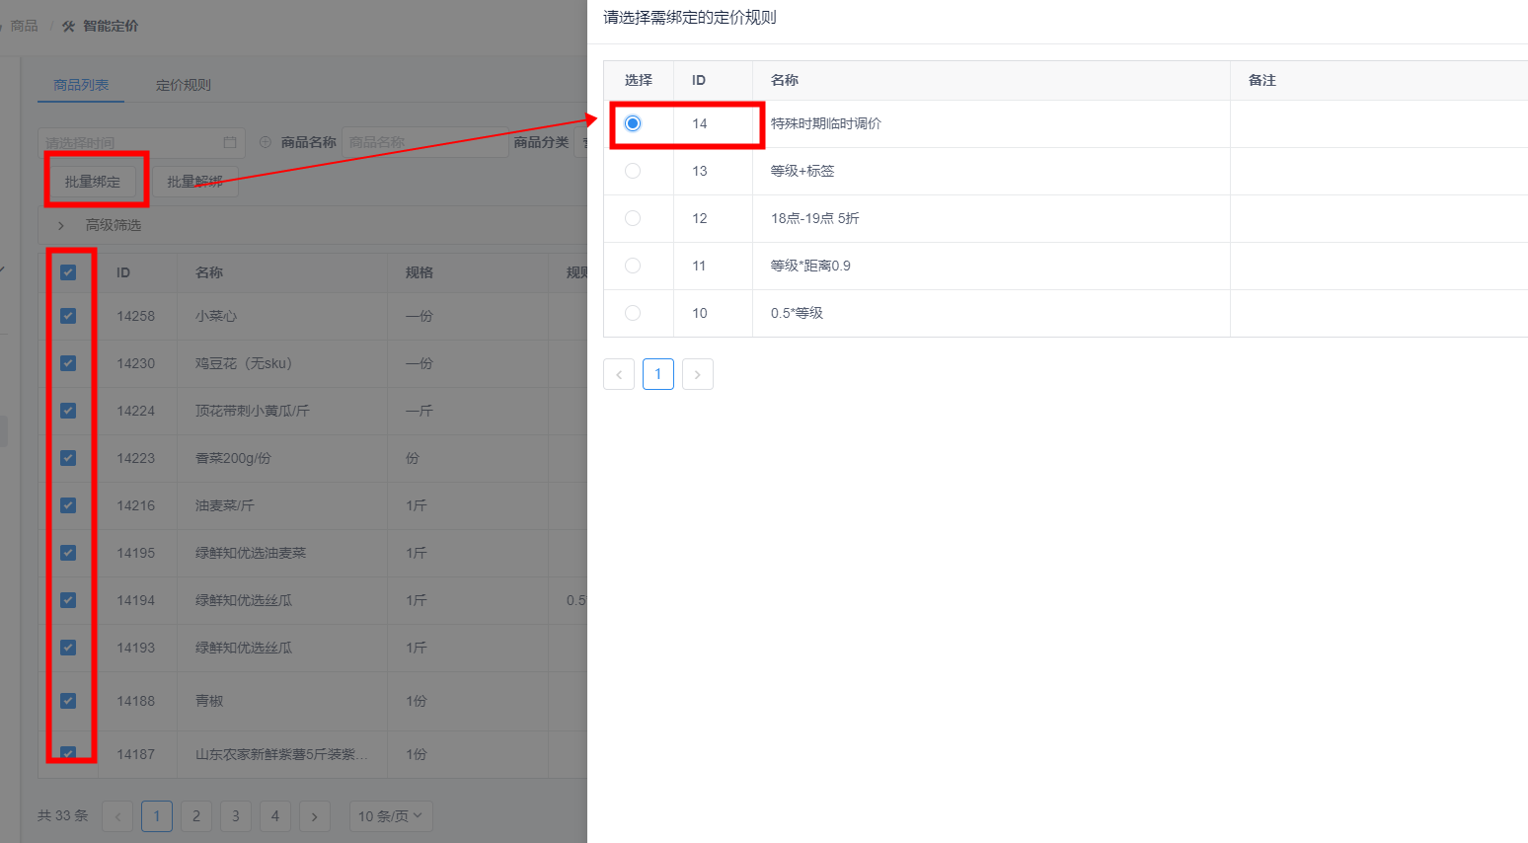Go to previous page in rule dialog
Image resolution: width=1528 pixels, height=843 pixels.
click(619, 374)
